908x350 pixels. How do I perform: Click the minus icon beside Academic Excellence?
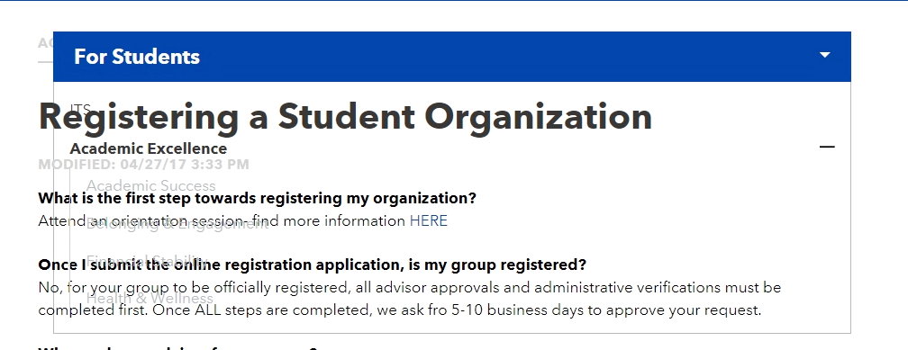click(x=827, y=147)
